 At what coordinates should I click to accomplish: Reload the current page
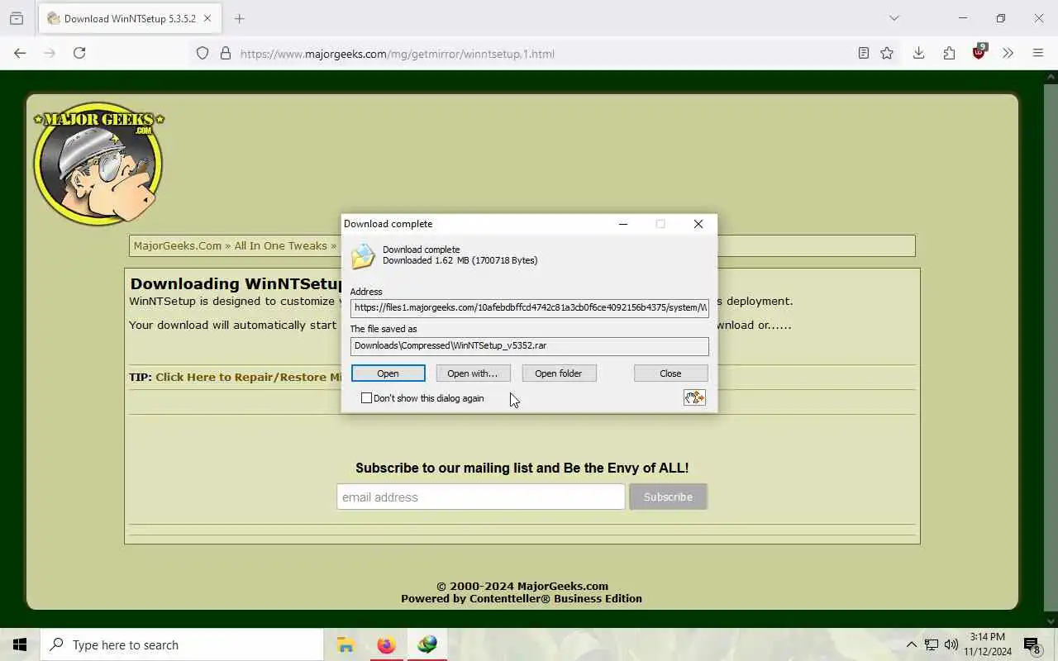click(79, 53)
